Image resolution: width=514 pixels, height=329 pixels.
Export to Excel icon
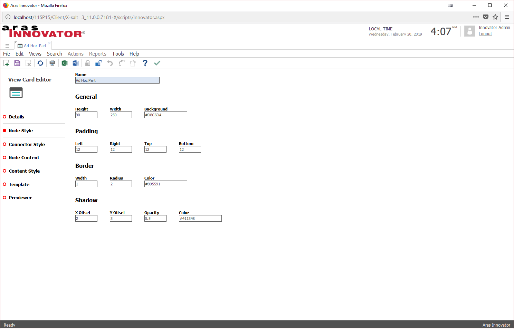pyautogui.click(x=65, y=63)
